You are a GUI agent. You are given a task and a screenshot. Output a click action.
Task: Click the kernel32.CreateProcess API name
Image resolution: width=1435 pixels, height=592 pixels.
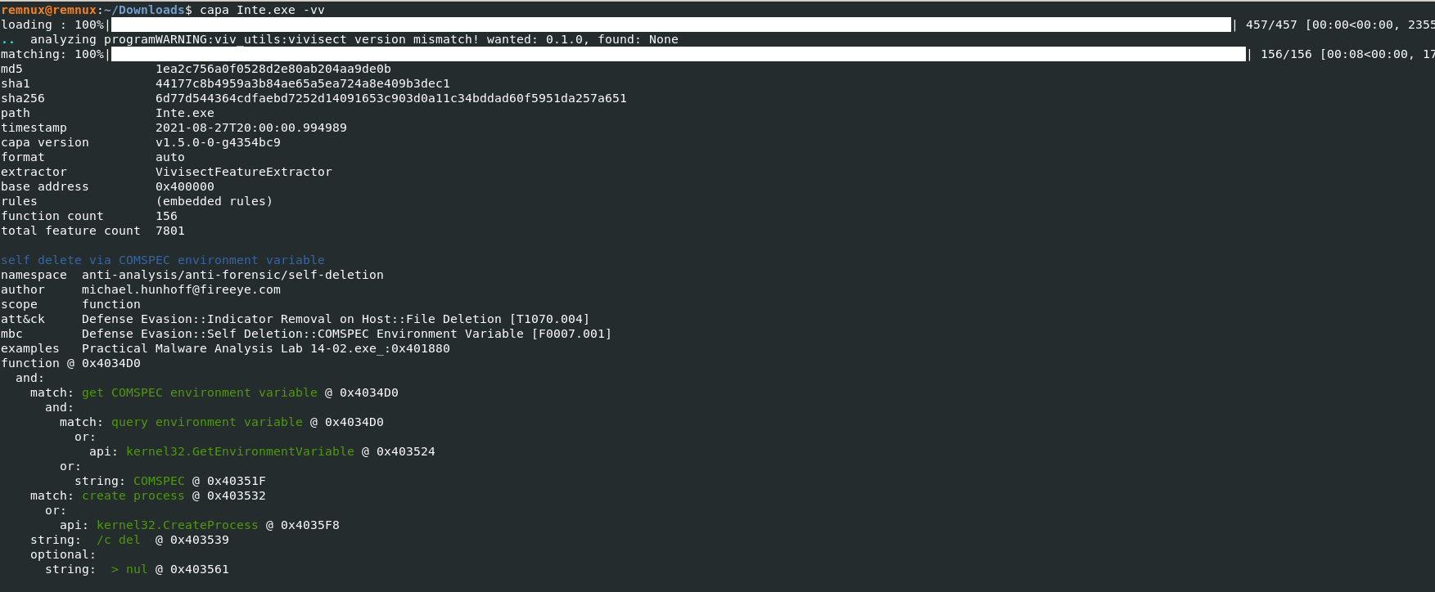(178, 525)
